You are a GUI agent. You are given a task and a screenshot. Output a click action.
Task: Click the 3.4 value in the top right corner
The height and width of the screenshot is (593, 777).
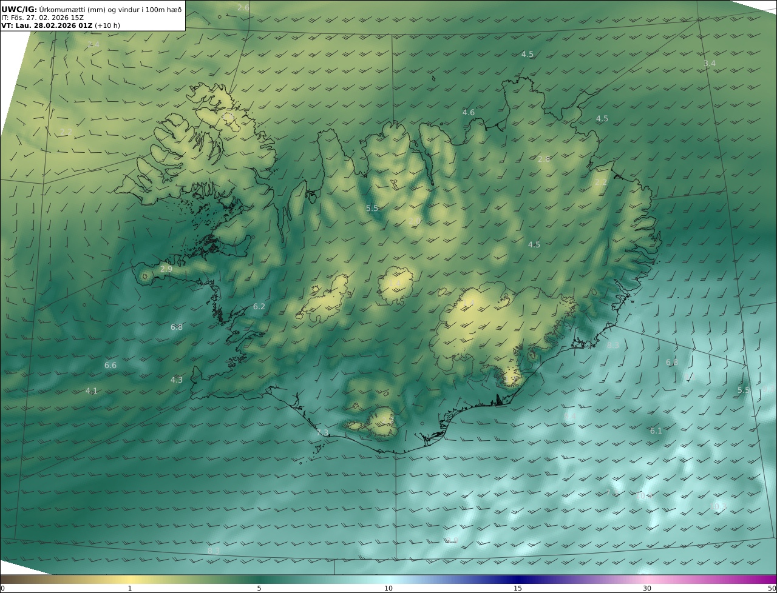click(710, 64)
